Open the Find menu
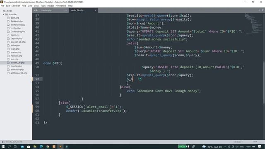This screenshot has height=149, width=265. click(x=24, y=6)
